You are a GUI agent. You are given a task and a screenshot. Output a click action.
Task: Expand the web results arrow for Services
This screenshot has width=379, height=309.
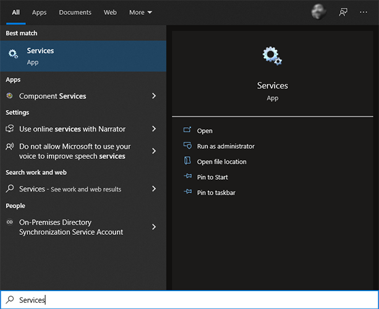(x=154, y=188)
